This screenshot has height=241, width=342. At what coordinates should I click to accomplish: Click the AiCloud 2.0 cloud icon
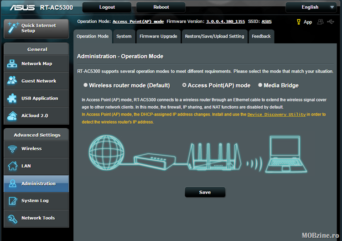(12, 115)
